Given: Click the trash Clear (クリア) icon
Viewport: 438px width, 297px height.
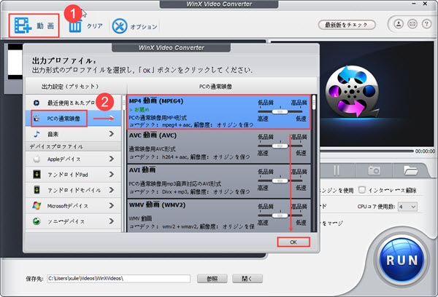Looking at the screenshot, I should click(x=75, y=26).
